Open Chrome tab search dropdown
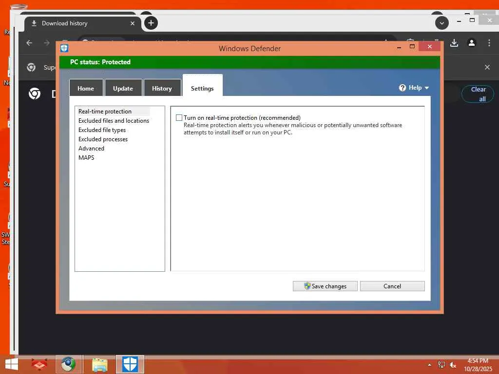 (x=441, y=23)
